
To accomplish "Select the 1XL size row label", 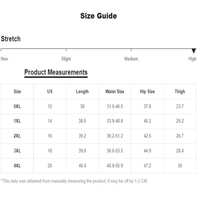I will (17, 121).
